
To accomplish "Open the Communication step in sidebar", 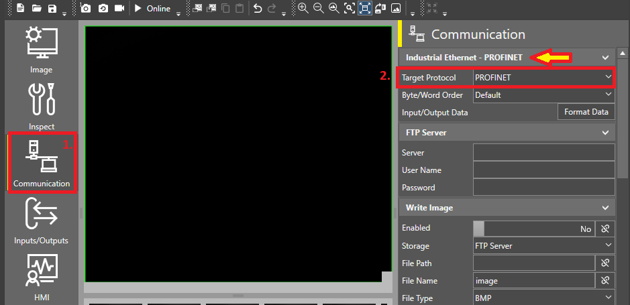I will (42, 163).
